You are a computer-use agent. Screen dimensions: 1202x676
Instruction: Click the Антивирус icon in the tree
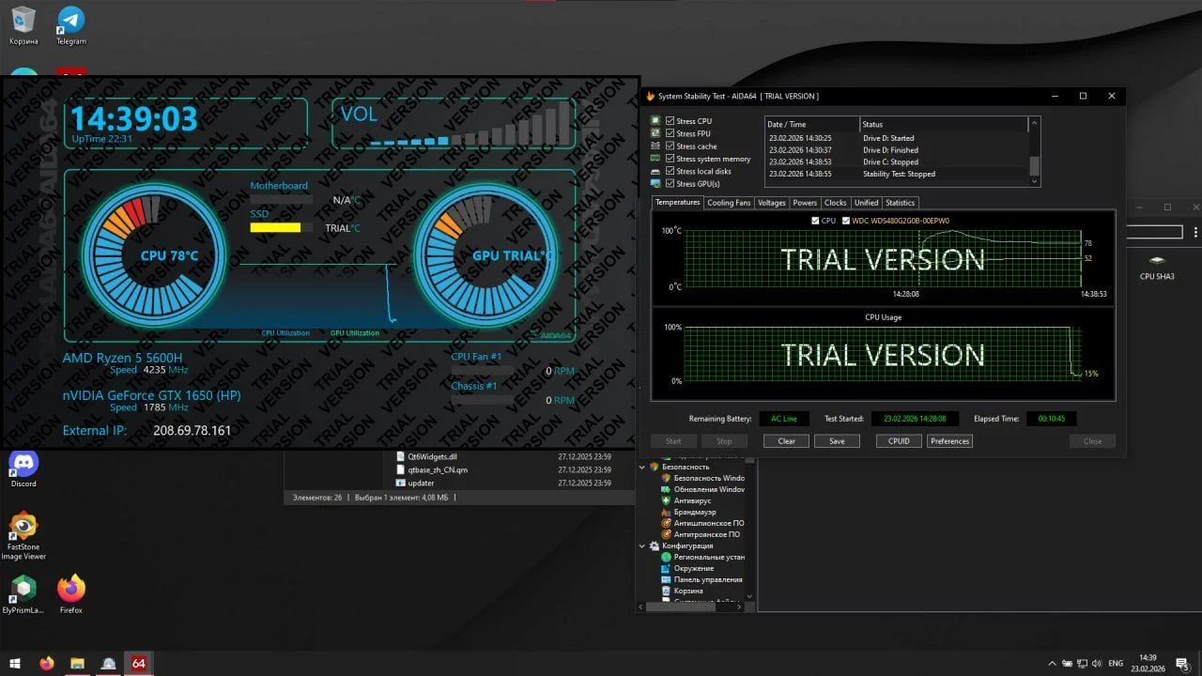[666, 500]
